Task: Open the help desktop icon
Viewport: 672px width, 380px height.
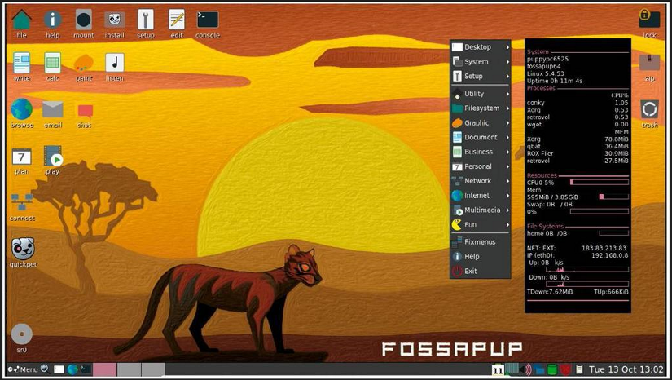Action: tap(53, 20)
